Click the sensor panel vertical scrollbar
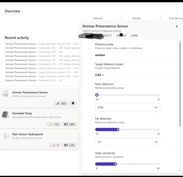 [180, 84]
